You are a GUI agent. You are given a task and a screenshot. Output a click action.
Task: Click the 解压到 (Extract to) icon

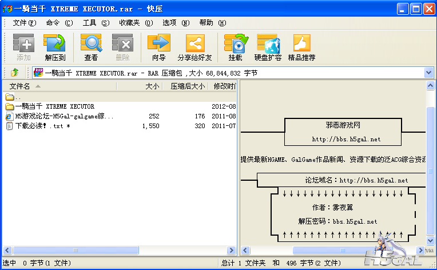(55, 47)
